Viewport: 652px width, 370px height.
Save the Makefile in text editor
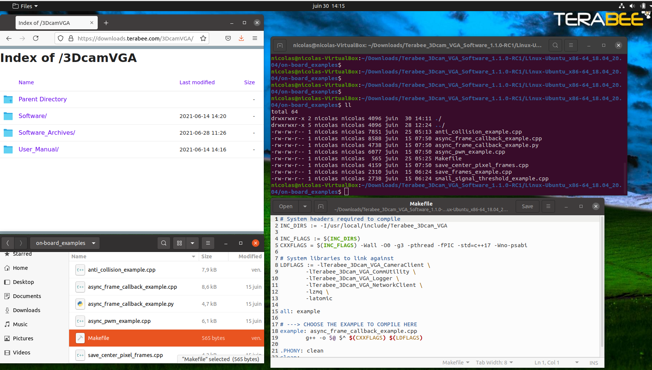tap(527, 206)
